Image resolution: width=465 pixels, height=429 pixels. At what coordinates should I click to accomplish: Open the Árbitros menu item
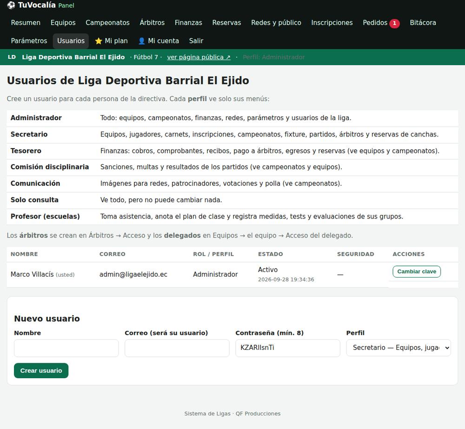coord(152,22)
